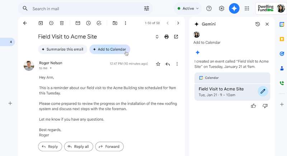Screen dimensions: 287x156
Task: Open message more options menu
Action: (177, 64)
